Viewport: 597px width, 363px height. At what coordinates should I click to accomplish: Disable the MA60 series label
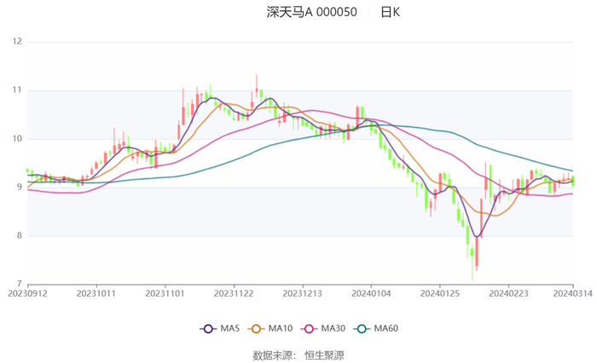coord(386,329)
